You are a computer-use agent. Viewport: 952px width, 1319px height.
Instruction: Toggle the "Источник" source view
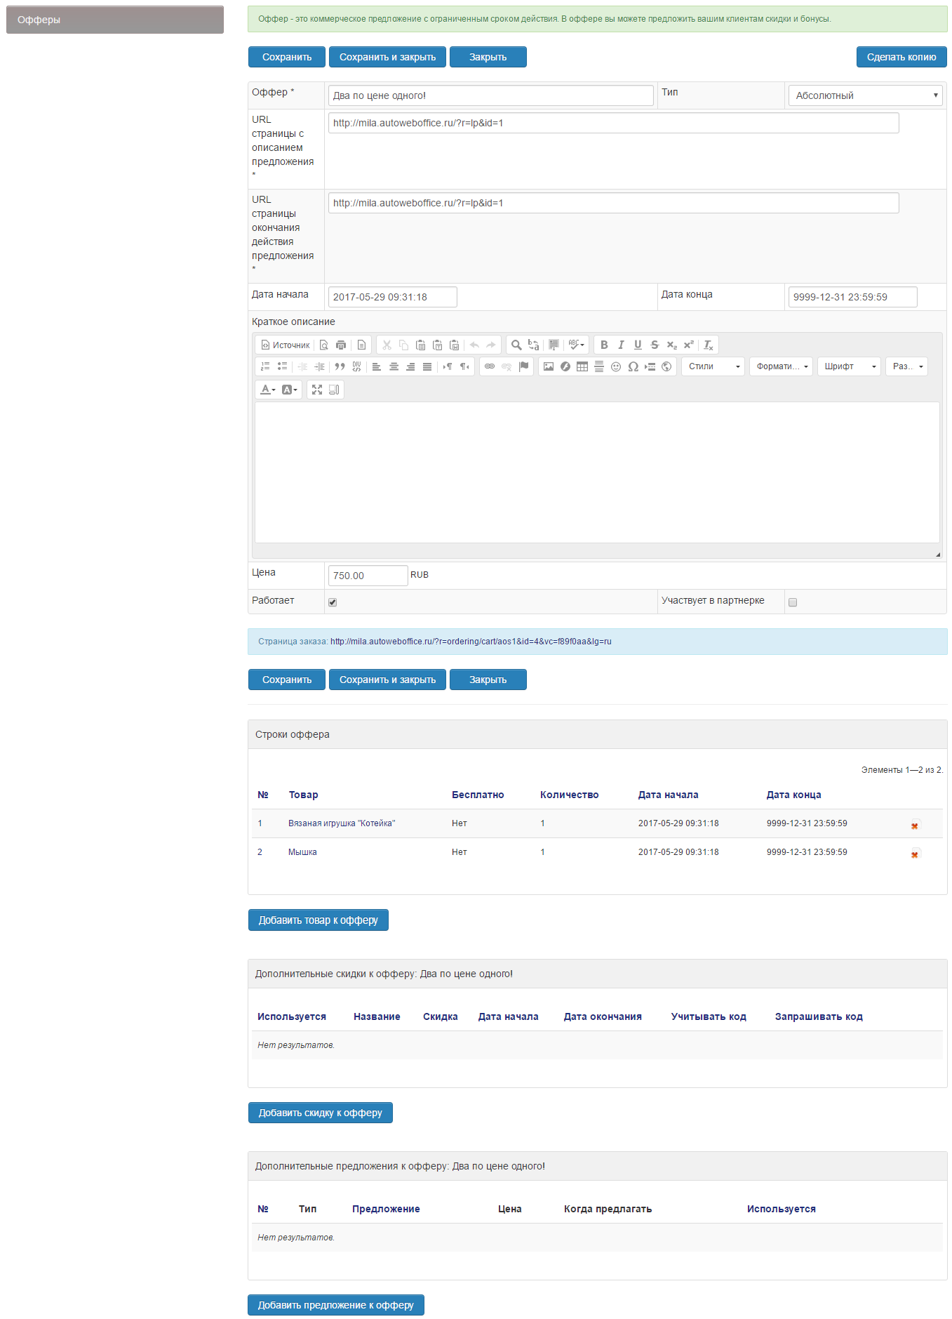pyautogui.click(x=286, y=345)
